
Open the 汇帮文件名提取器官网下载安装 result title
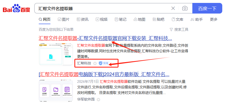[x=105, y=38]
